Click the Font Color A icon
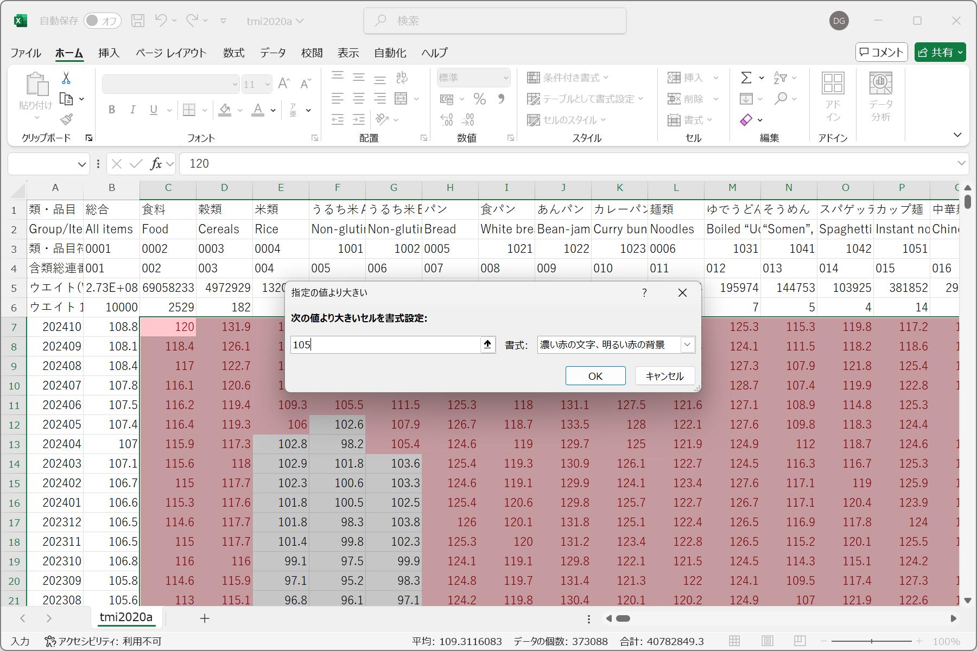977x651 pixels. tap(258, 110)
